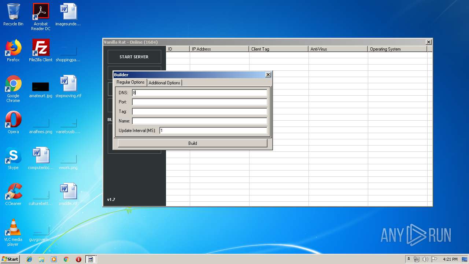Viewport: 469px width, 264px height.
Task: Focus the Name input field
Action: pyautogui.click(x=199, y=121)
